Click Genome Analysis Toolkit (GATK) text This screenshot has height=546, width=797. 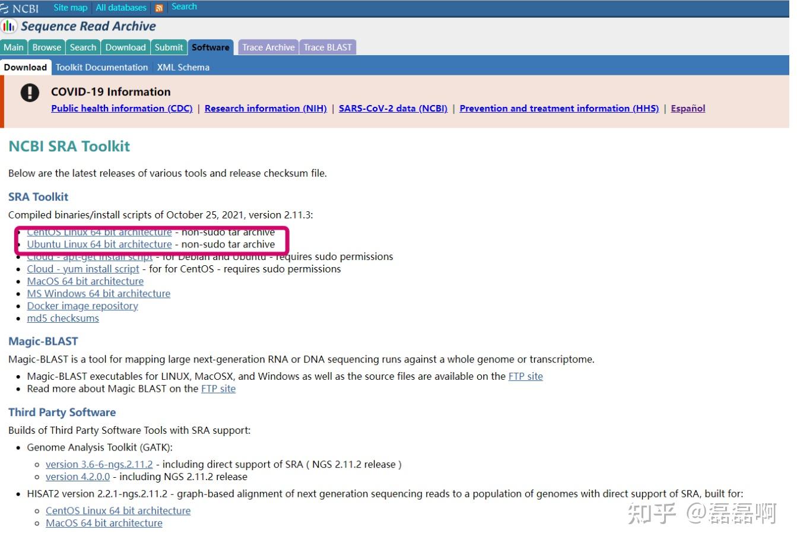coord(100,448)
